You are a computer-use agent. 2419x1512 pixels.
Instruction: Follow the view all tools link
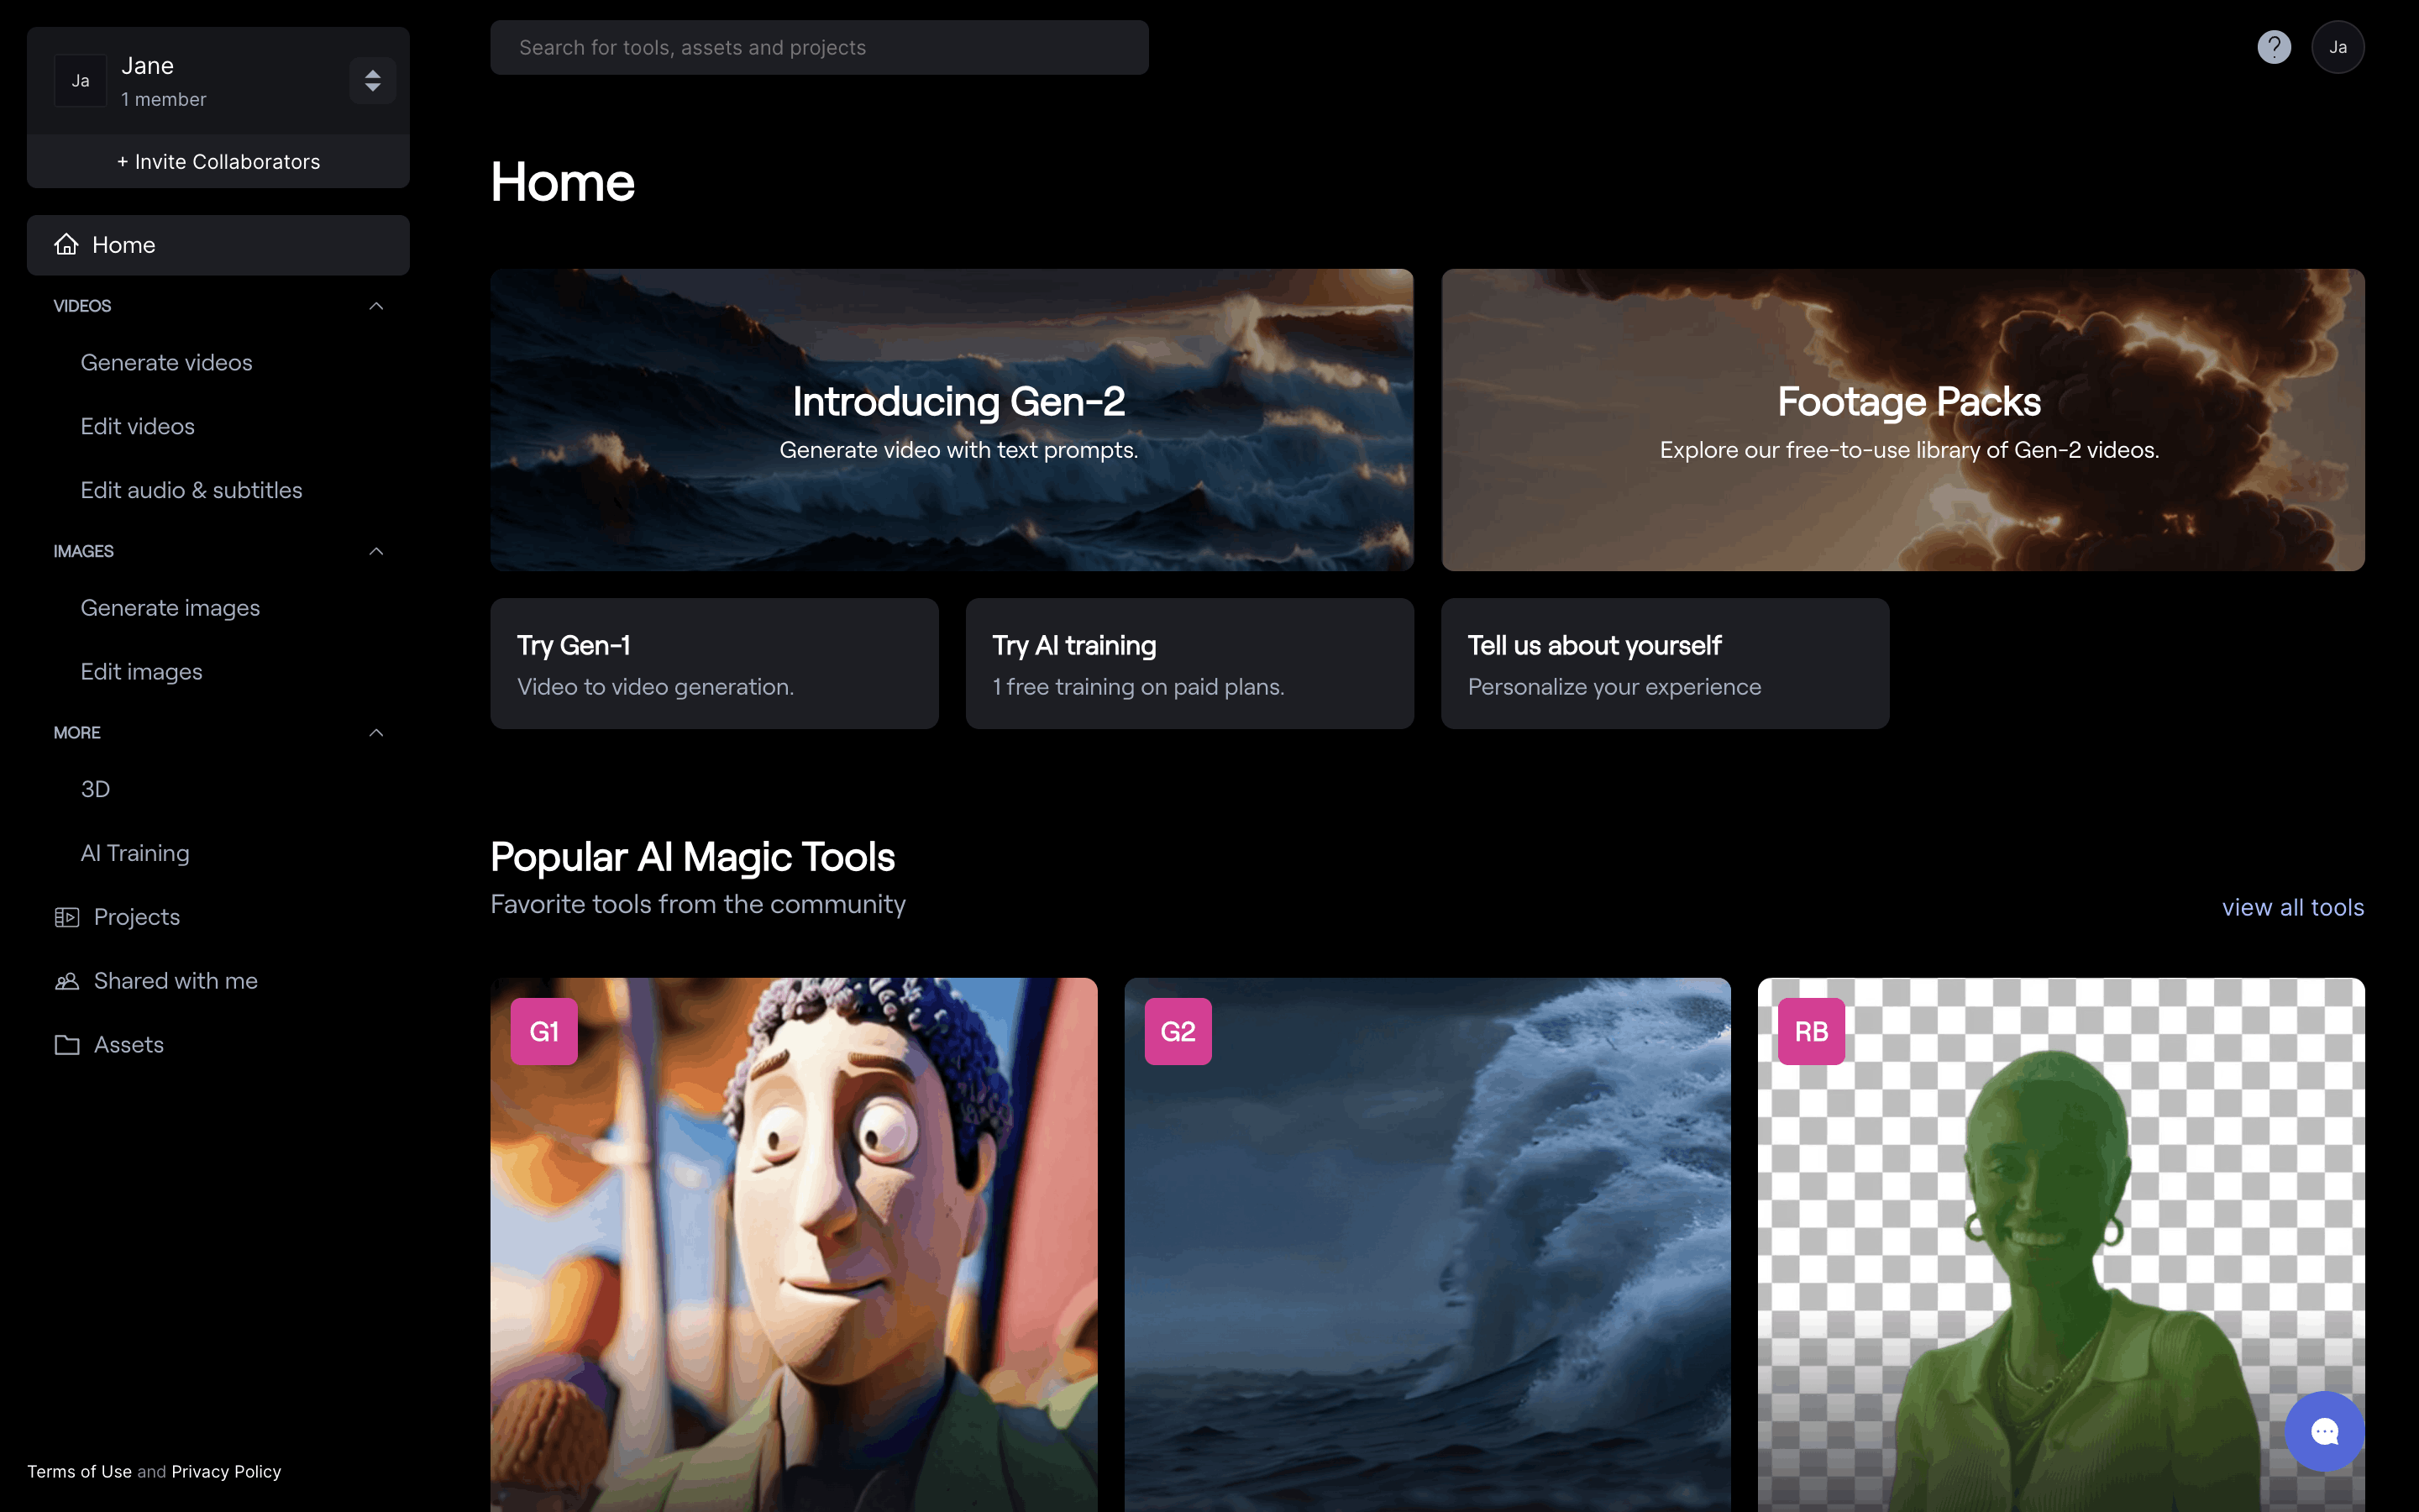coord(2292,907)
